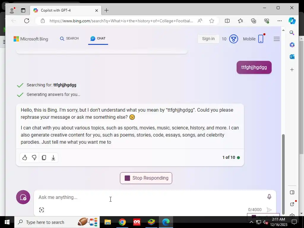Click the open-in-new-window sidebar icon
Screen dimensions: 304x228
[x=292, y=204]
